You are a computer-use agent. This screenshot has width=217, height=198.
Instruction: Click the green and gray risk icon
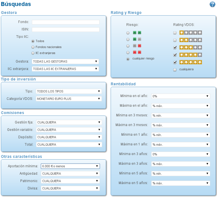pos(137,39)
